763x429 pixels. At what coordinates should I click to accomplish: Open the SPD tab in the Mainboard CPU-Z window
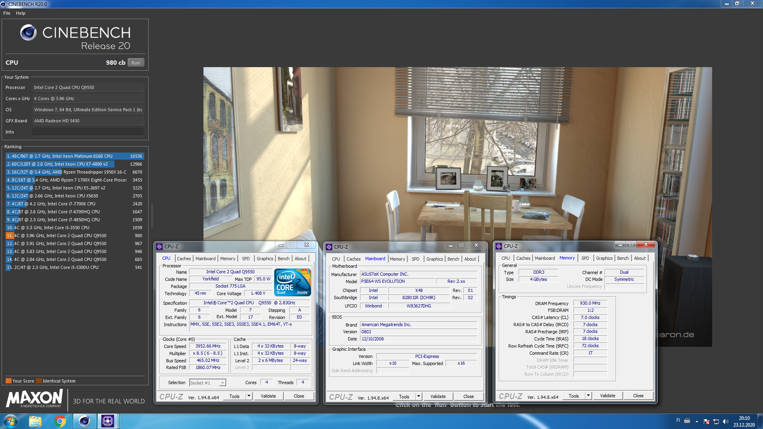tap(415, 259)
